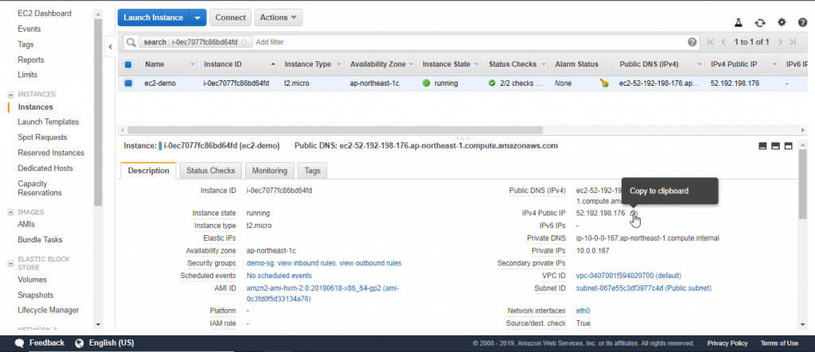Click the table's horizontal scrollbar

coord(335,130)
